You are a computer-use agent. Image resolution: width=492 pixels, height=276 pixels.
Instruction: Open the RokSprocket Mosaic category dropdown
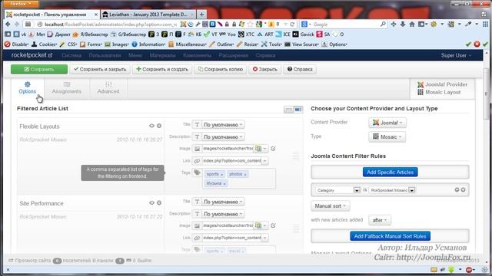[392, 190]
